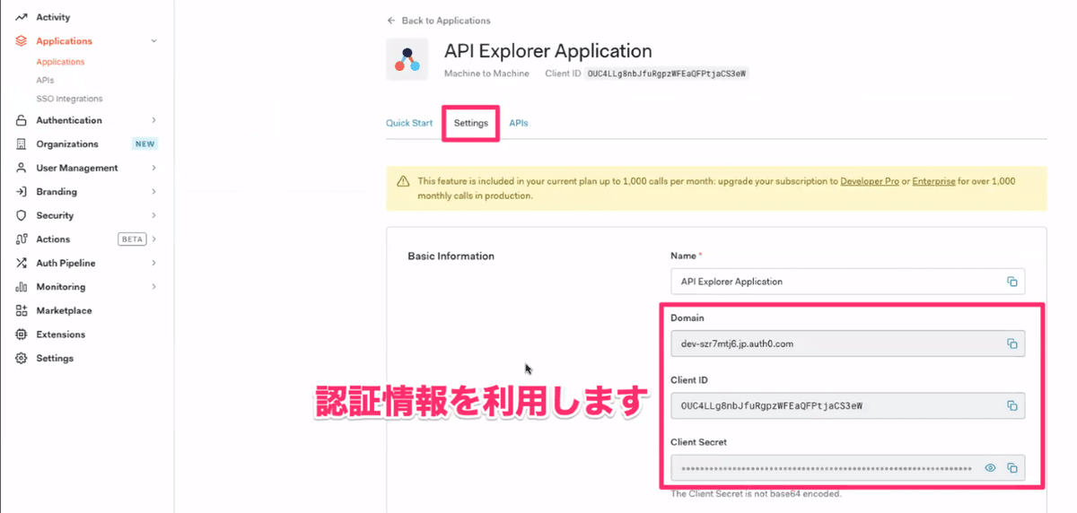
Task: Expand the Authentication submenu chevron
Action: pyautogui.click(x=154, y=120)
